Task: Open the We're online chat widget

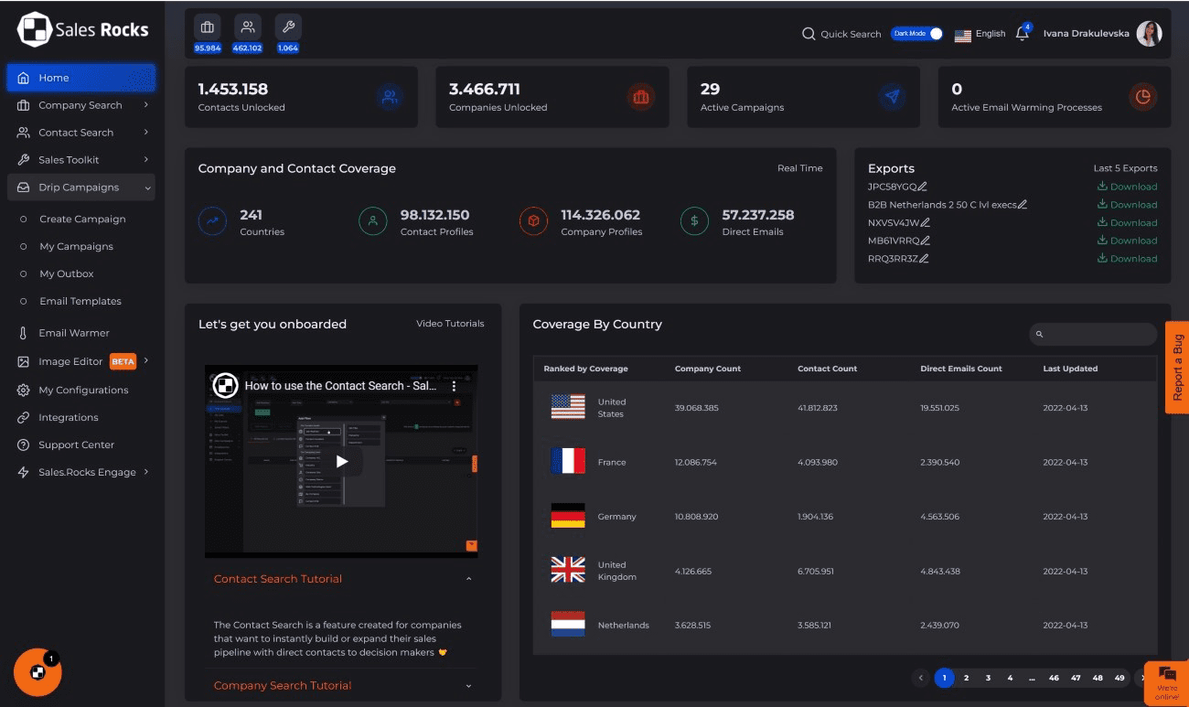Action: (1167, 682)
